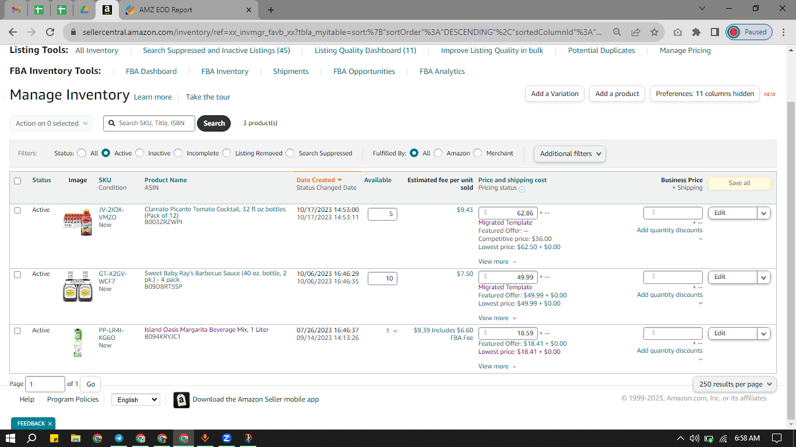Screen dimensions: 796x447
Task: Open Zoom from the taskbar
Action: click(227, 438)
